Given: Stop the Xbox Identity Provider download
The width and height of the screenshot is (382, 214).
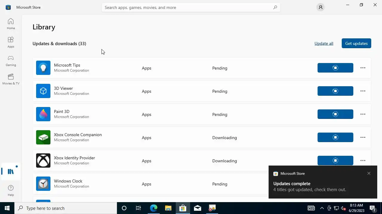Looking at the screenshot, I should click(x=335, y=160).
